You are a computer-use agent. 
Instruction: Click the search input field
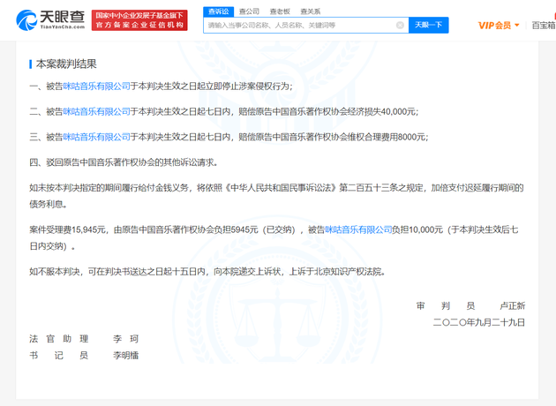tap(300, 26)
